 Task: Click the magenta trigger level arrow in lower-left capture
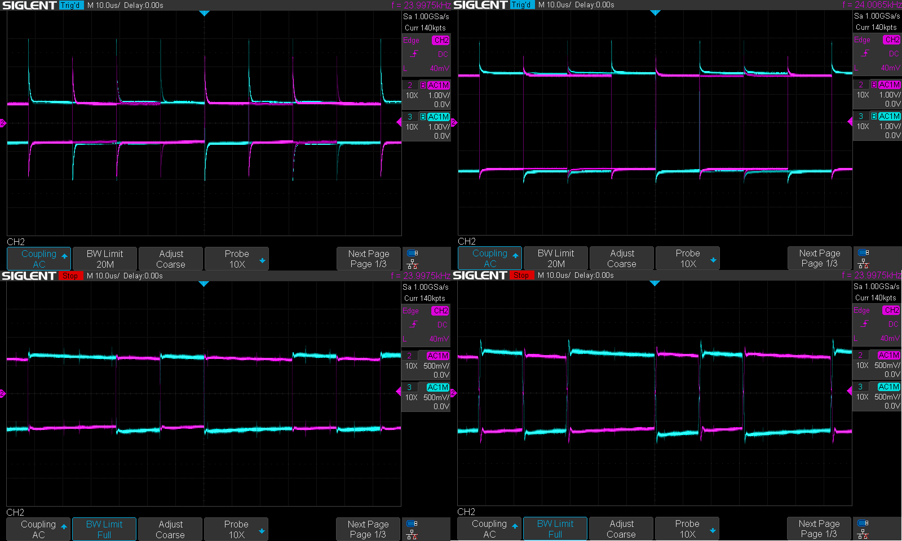point(399,392)
